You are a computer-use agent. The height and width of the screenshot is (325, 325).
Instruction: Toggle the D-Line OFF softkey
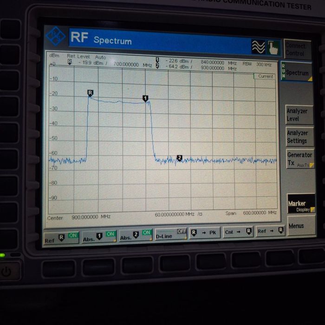[x=171, y=234]
